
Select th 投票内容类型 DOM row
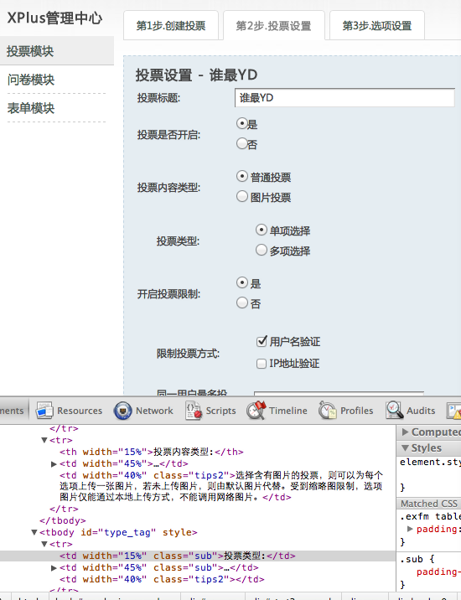151,452
